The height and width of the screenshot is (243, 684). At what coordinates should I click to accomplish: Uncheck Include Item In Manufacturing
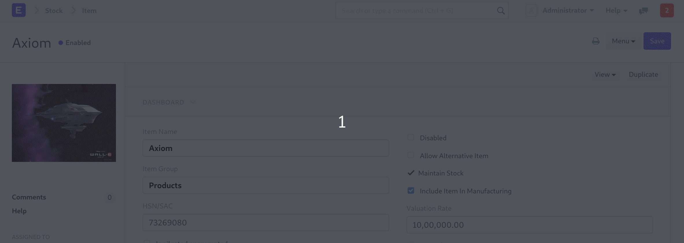411,190
